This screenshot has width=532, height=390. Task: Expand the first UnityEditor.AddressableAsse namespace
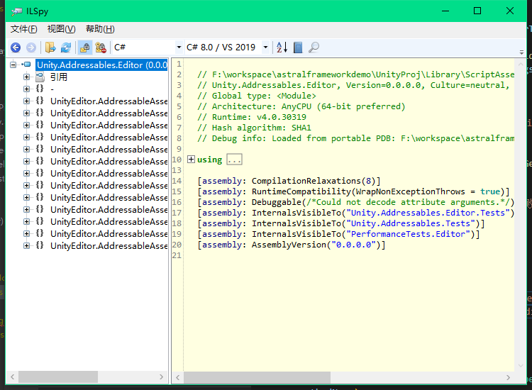26,101
